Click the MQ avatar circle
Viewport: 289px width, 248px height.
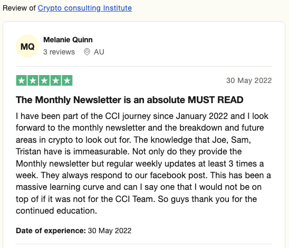(27, 46)
